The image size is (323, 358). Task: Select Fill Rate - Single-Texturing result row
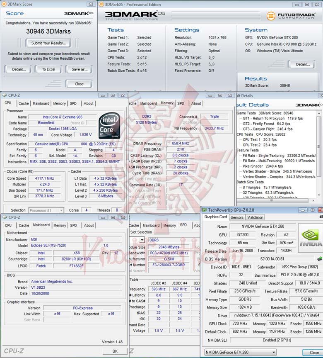pos(279,156)
